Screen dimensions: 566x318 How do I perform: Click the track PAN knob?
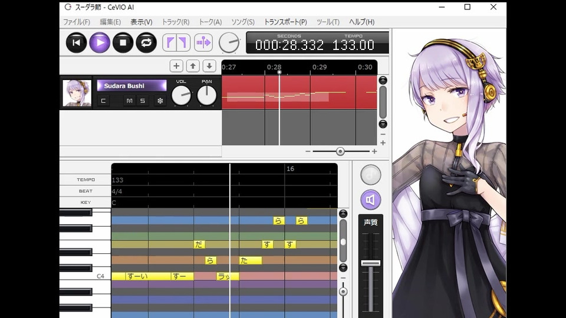[x=207, y=95]
